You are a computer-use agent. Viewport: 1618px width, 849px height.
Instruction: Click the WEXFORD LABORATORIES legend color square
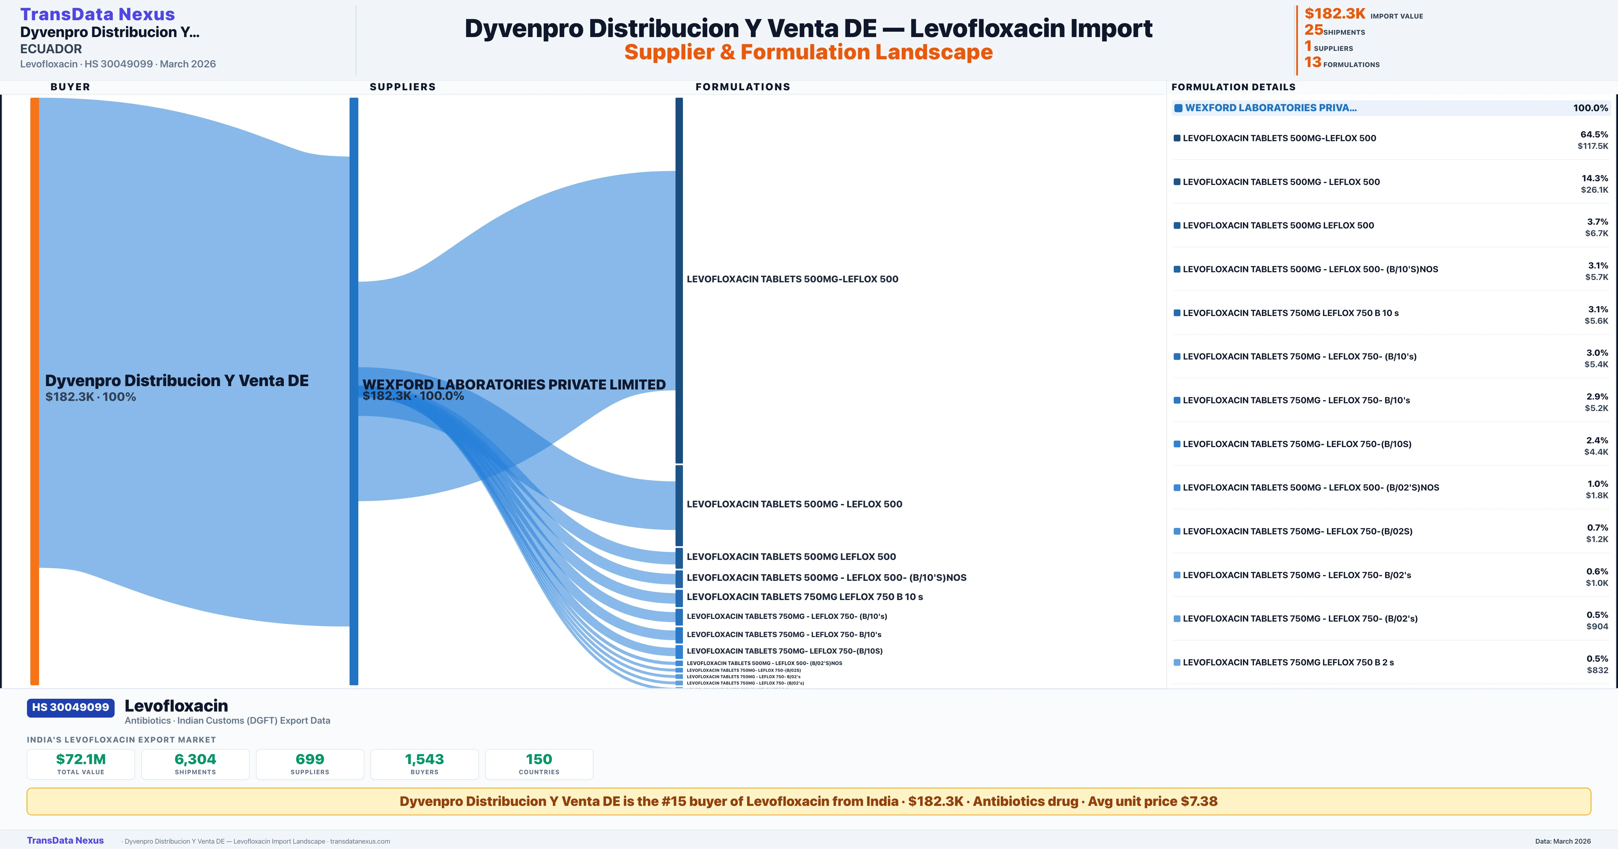(1178, 108)
